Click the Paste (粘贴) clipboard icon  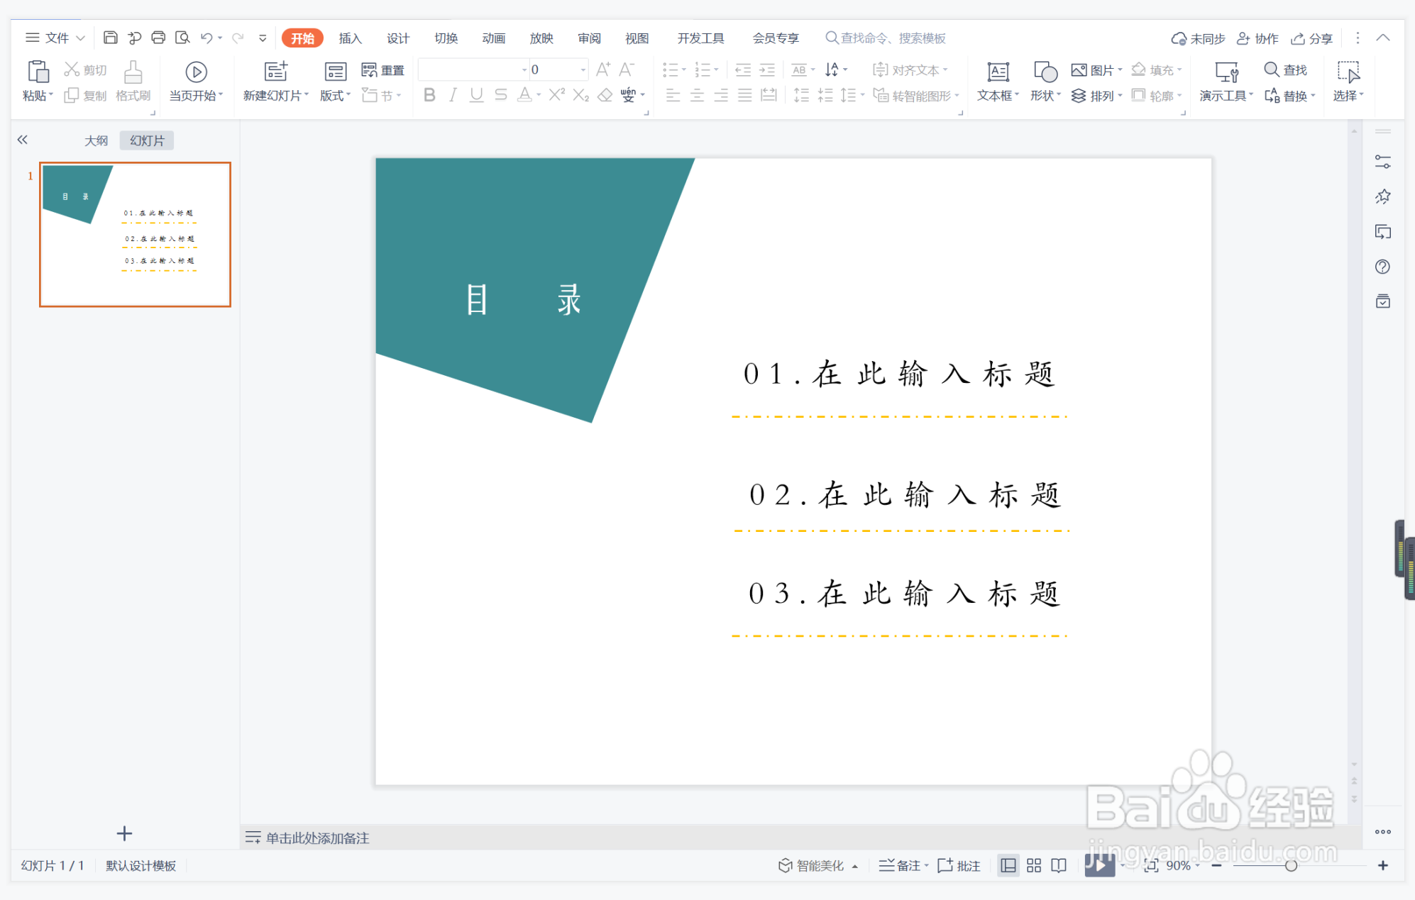(38, 72)
